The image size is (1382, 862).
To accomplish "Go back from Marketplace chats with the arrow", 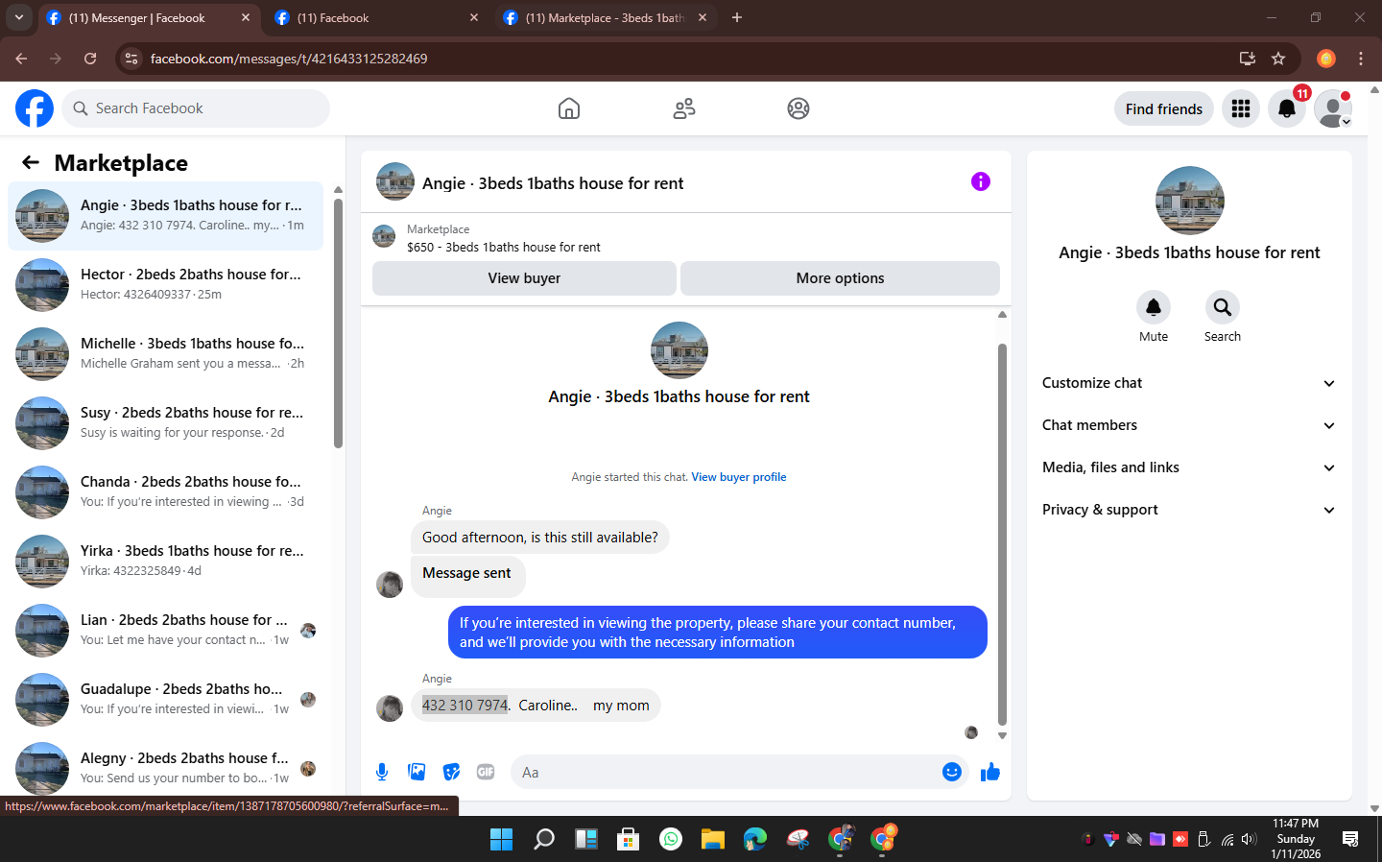I will (31, 163).
